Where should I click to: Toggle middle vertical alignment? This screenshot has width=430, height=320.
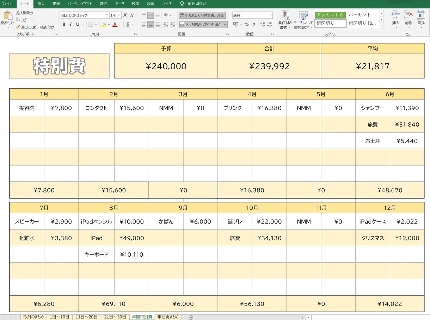coord(150,15)
